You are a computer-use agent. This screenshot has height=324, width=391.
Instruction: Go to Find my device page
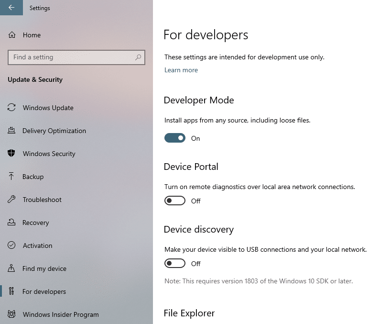click(76, 268)
